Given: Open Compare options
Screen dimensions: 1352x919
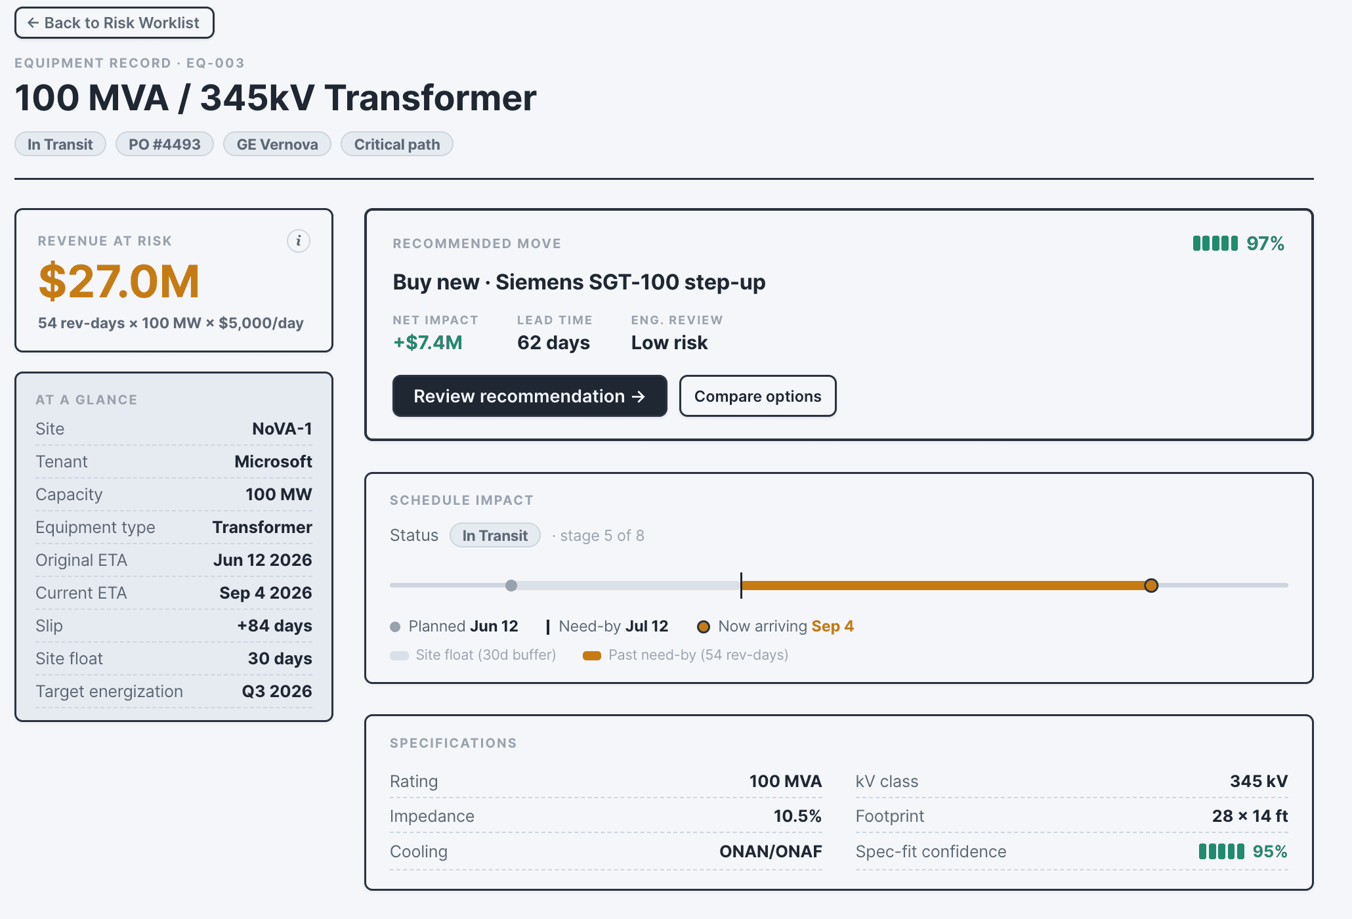Looking at the screenshot, I should [757, 396].
